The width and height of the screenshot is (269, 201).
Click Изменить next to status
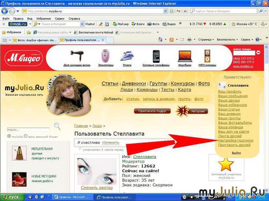(111, 143)
